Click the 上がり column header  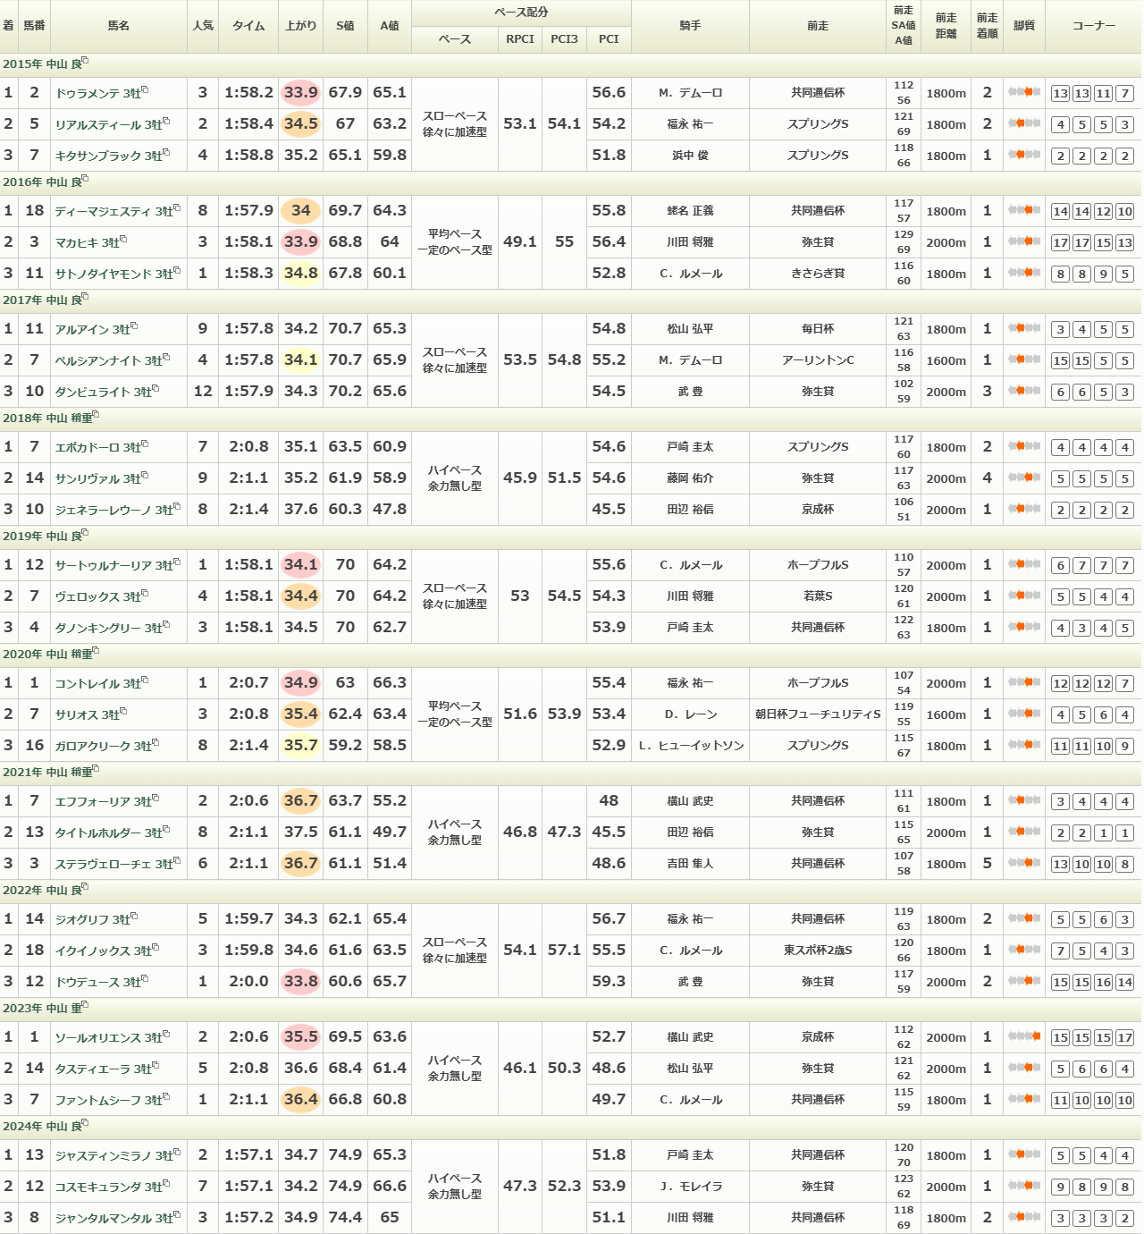300,26
